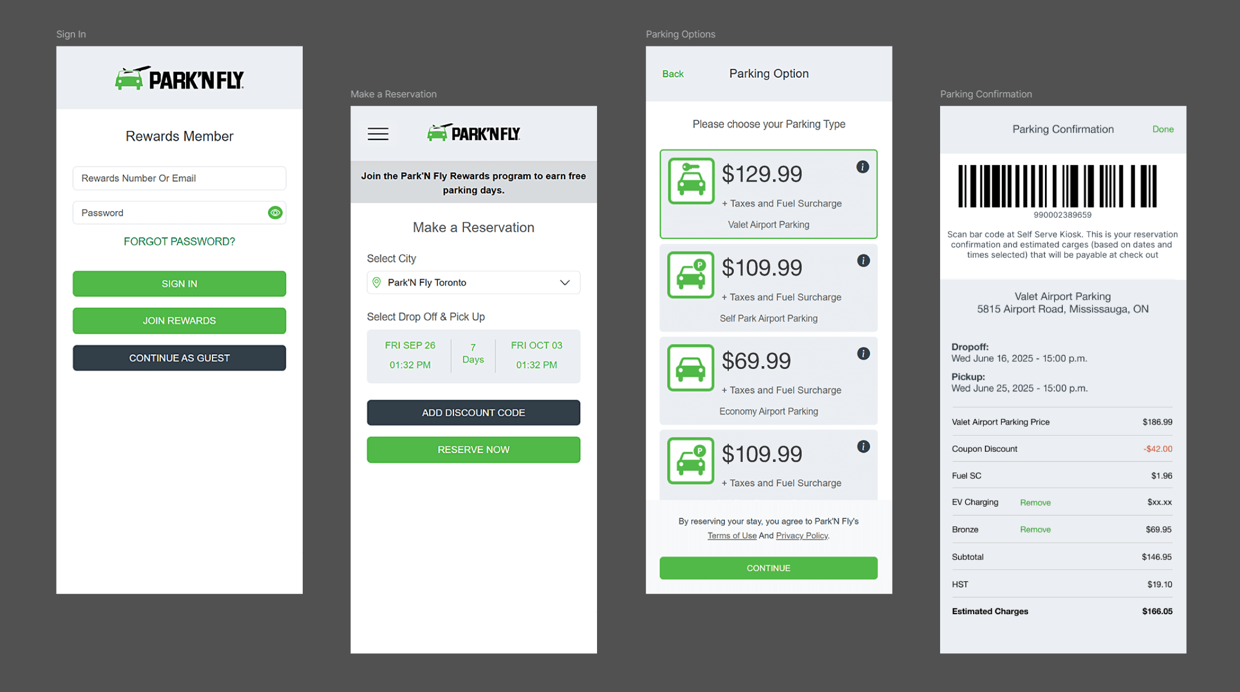The width and height of the screenshot is (1240, 692).
Task: Click the FORGOT PASSWORD? link
Action: point(179,241)
